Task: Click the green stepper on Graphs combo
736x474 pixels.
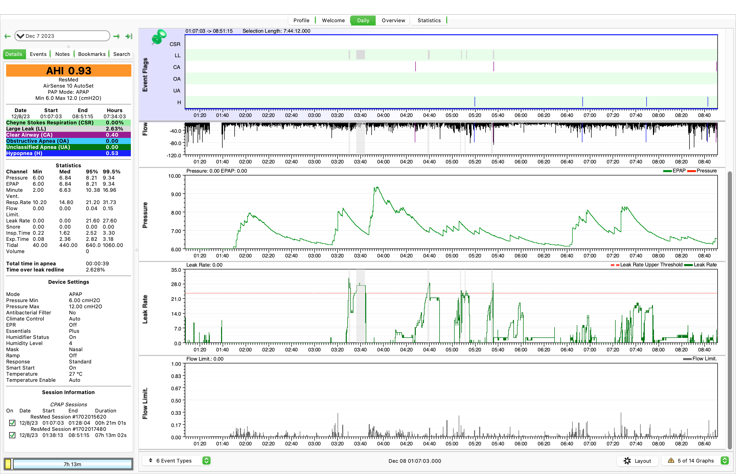Action: 724,460
